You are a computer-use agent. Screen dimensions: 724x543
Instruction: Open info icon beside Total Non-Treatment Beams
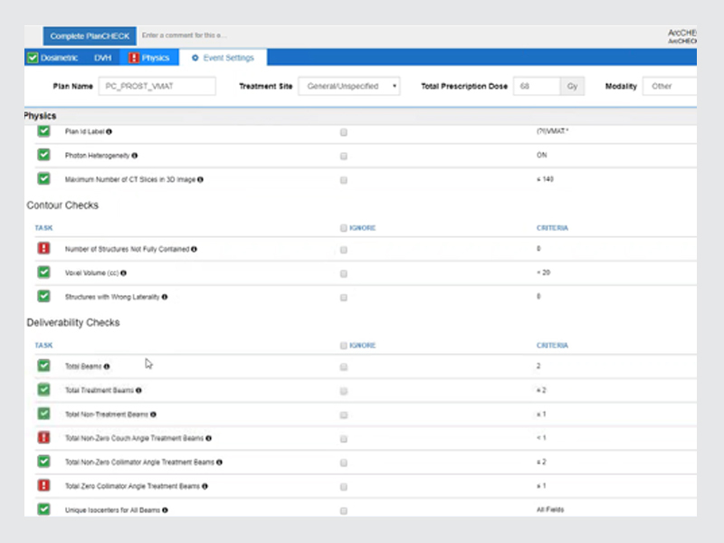(153, 414)
